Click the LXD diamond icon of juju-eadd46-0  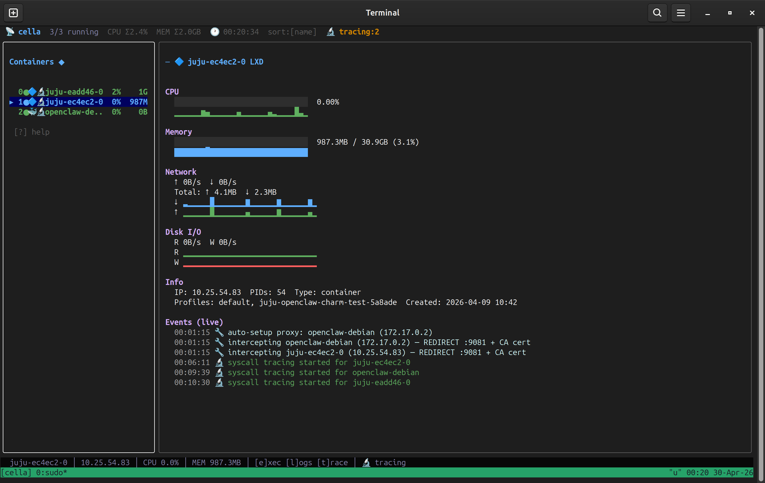[32, 92]
